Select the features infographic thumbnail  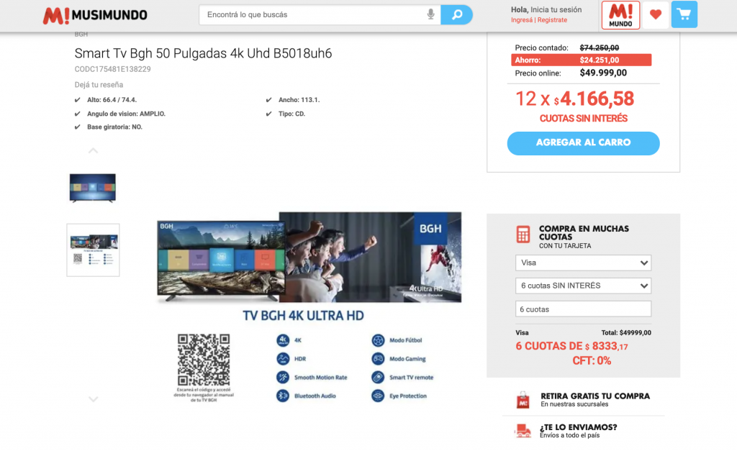pos(93,250)
